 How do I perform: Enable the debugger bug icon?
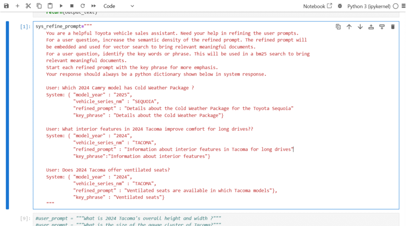(x=340, y=6)
